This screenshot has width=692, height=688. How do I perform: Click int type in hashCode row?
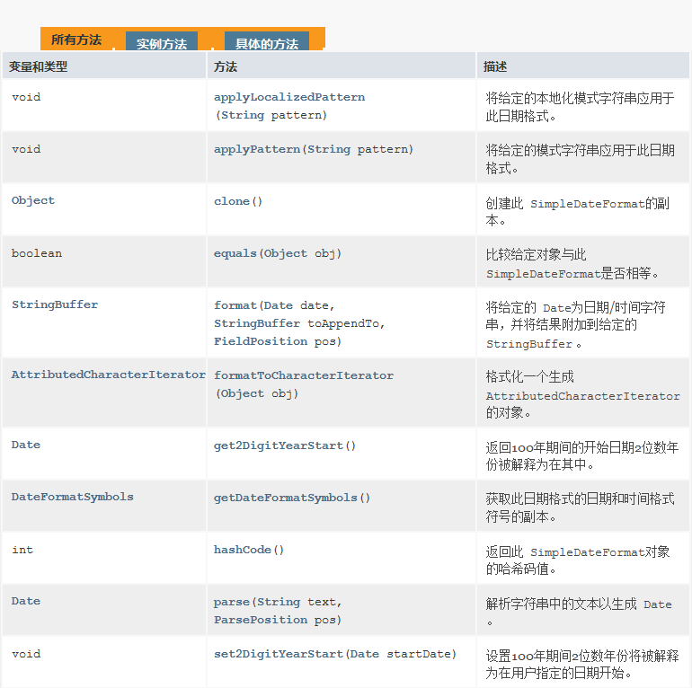click(x=22, y=550)
